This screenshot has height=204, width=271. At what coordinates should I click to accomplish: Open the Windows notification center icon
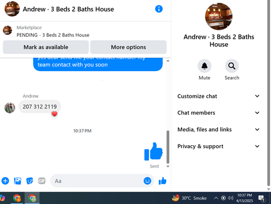coord(261,199)
